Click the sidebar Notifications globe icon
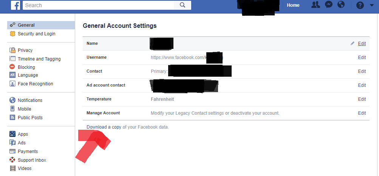 pyautogui.click(x=12, y=100)
